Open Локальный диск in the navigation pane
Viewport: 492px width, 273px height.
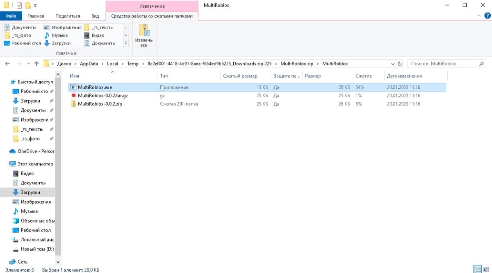33,240
